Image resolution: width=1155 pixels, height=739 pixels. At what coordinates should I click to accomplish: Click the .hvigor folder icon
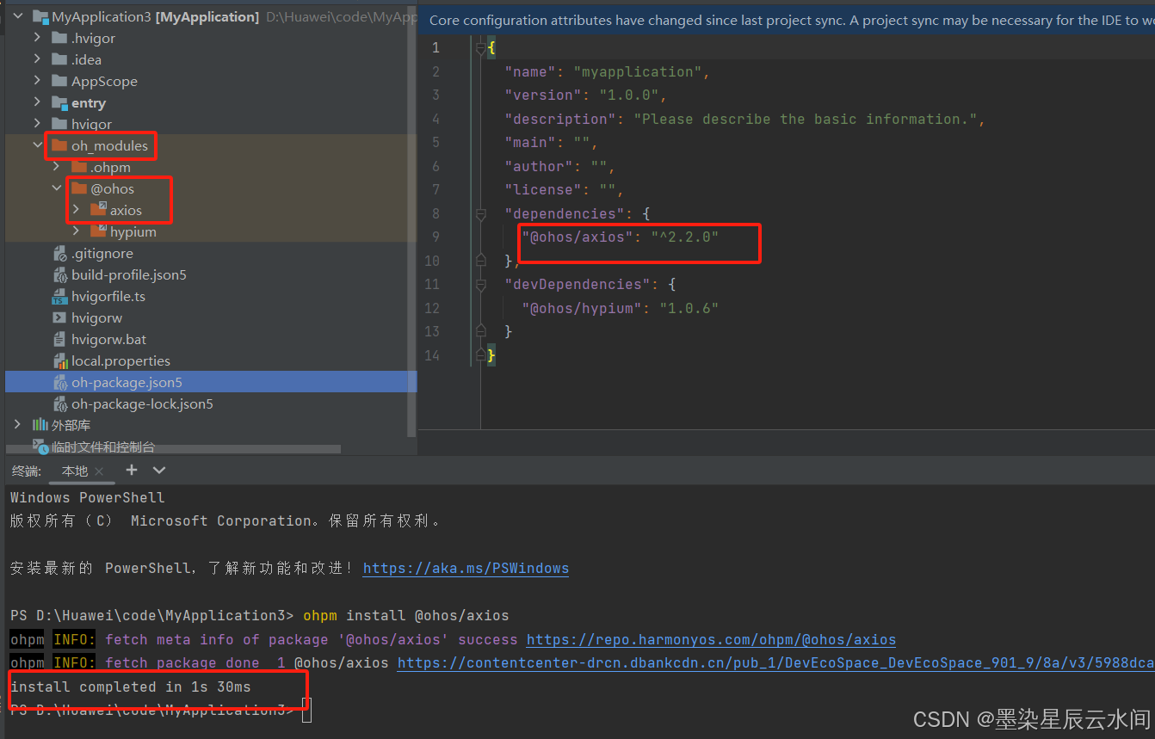click(59, 38)
